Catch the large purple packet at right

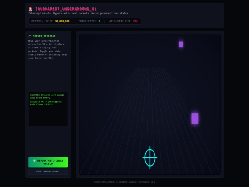tap(195, 119)
